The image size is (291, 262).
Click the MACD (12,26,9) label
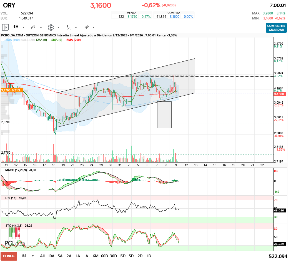coord(16,170)
